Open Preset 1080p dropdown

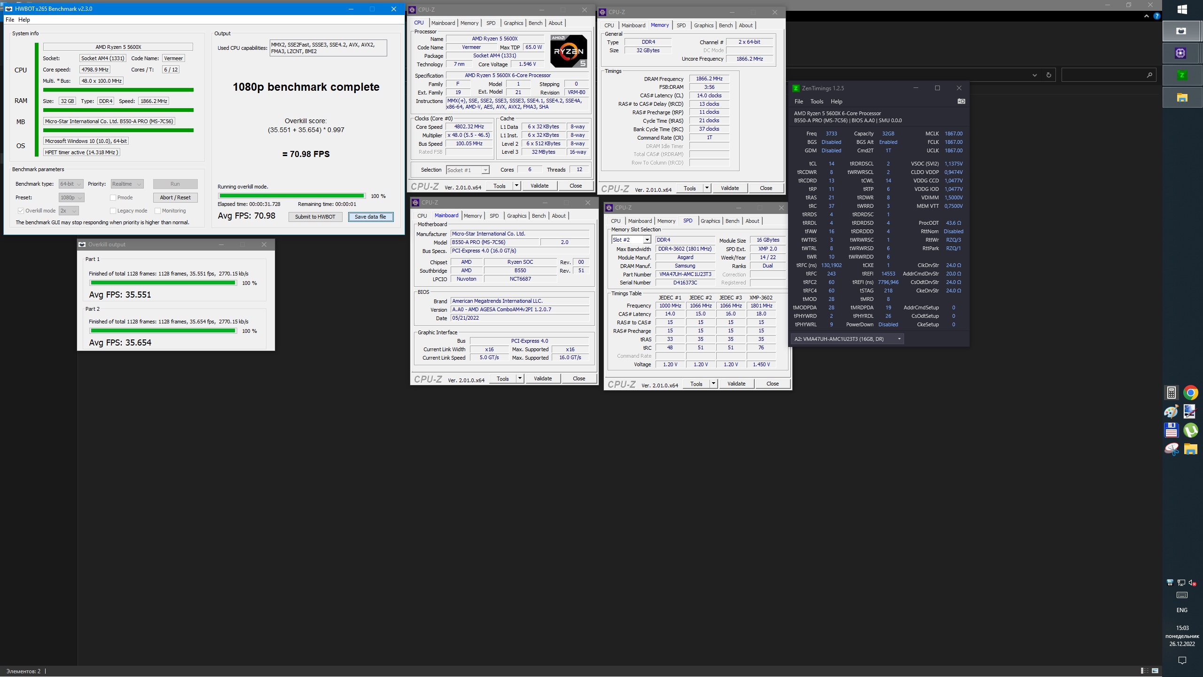tap(71, 197)
